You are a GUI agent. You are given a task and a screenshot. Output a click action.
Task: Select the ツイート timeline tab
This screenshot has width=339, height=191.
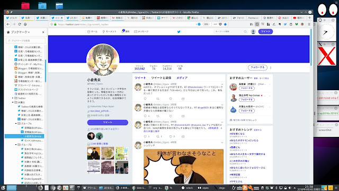tap(140, 78)
